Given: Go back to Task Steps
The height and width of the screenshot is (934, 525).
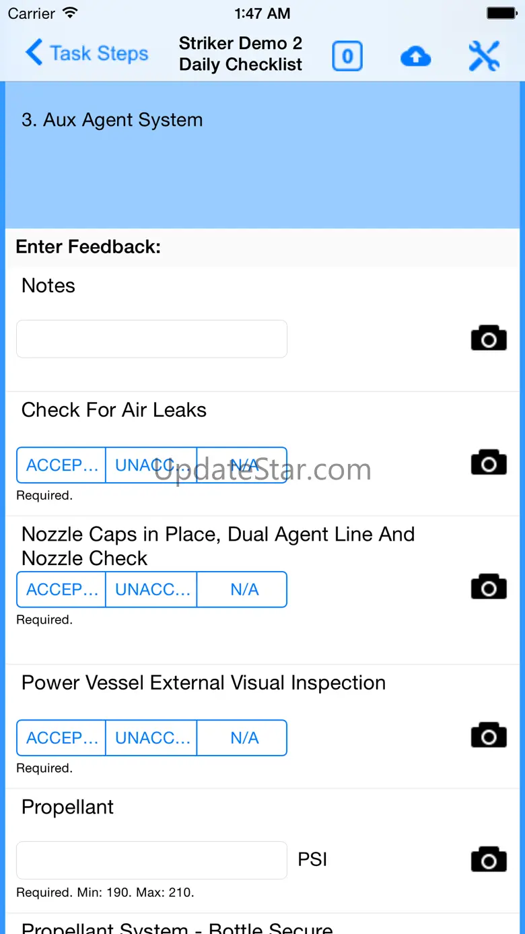Looking at the screenshot, I should 87,54.
